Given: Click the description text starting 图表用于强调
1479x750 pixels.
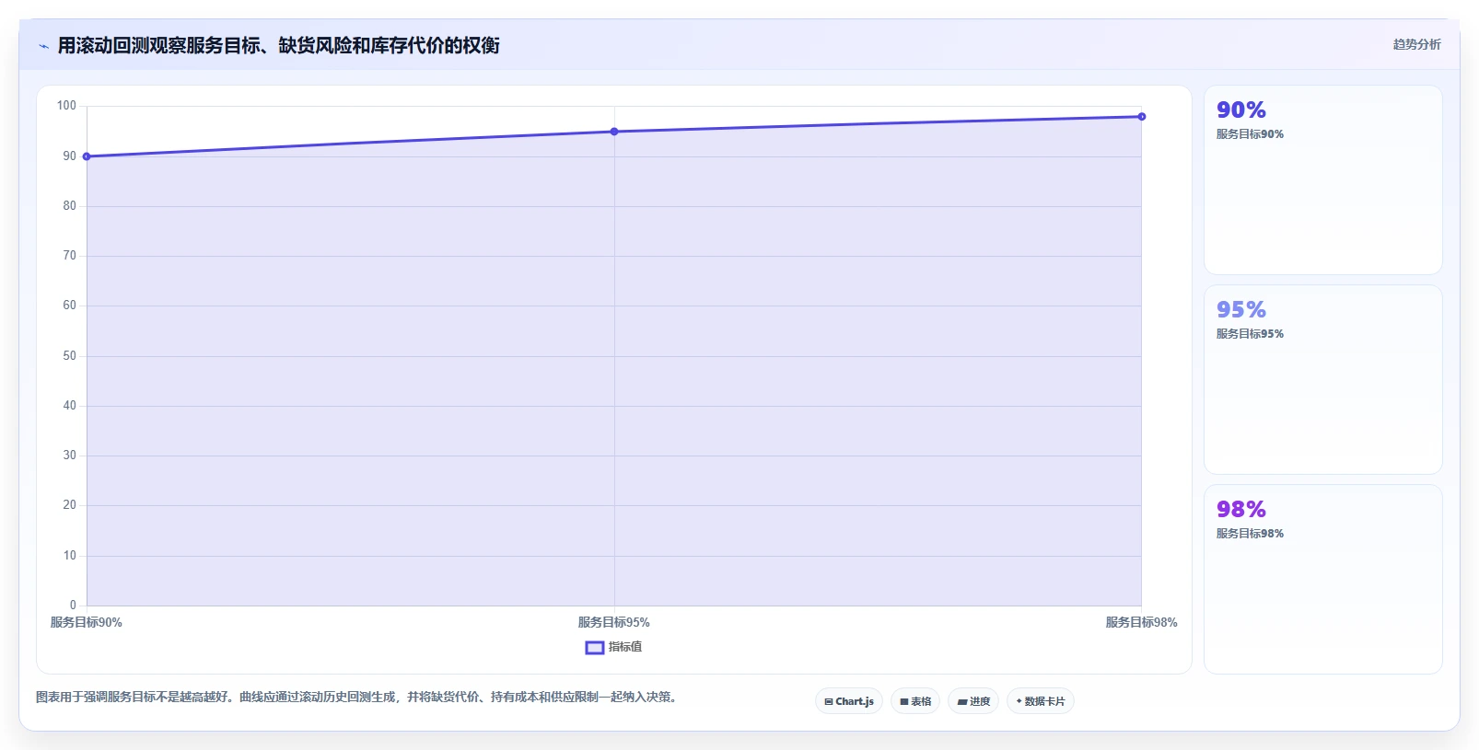Looking at the screenshot, I should pyautogui.click(x=359, y=698).
